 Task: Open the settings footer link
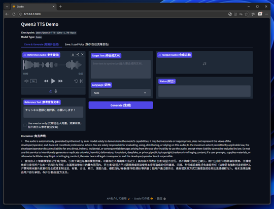161,198
